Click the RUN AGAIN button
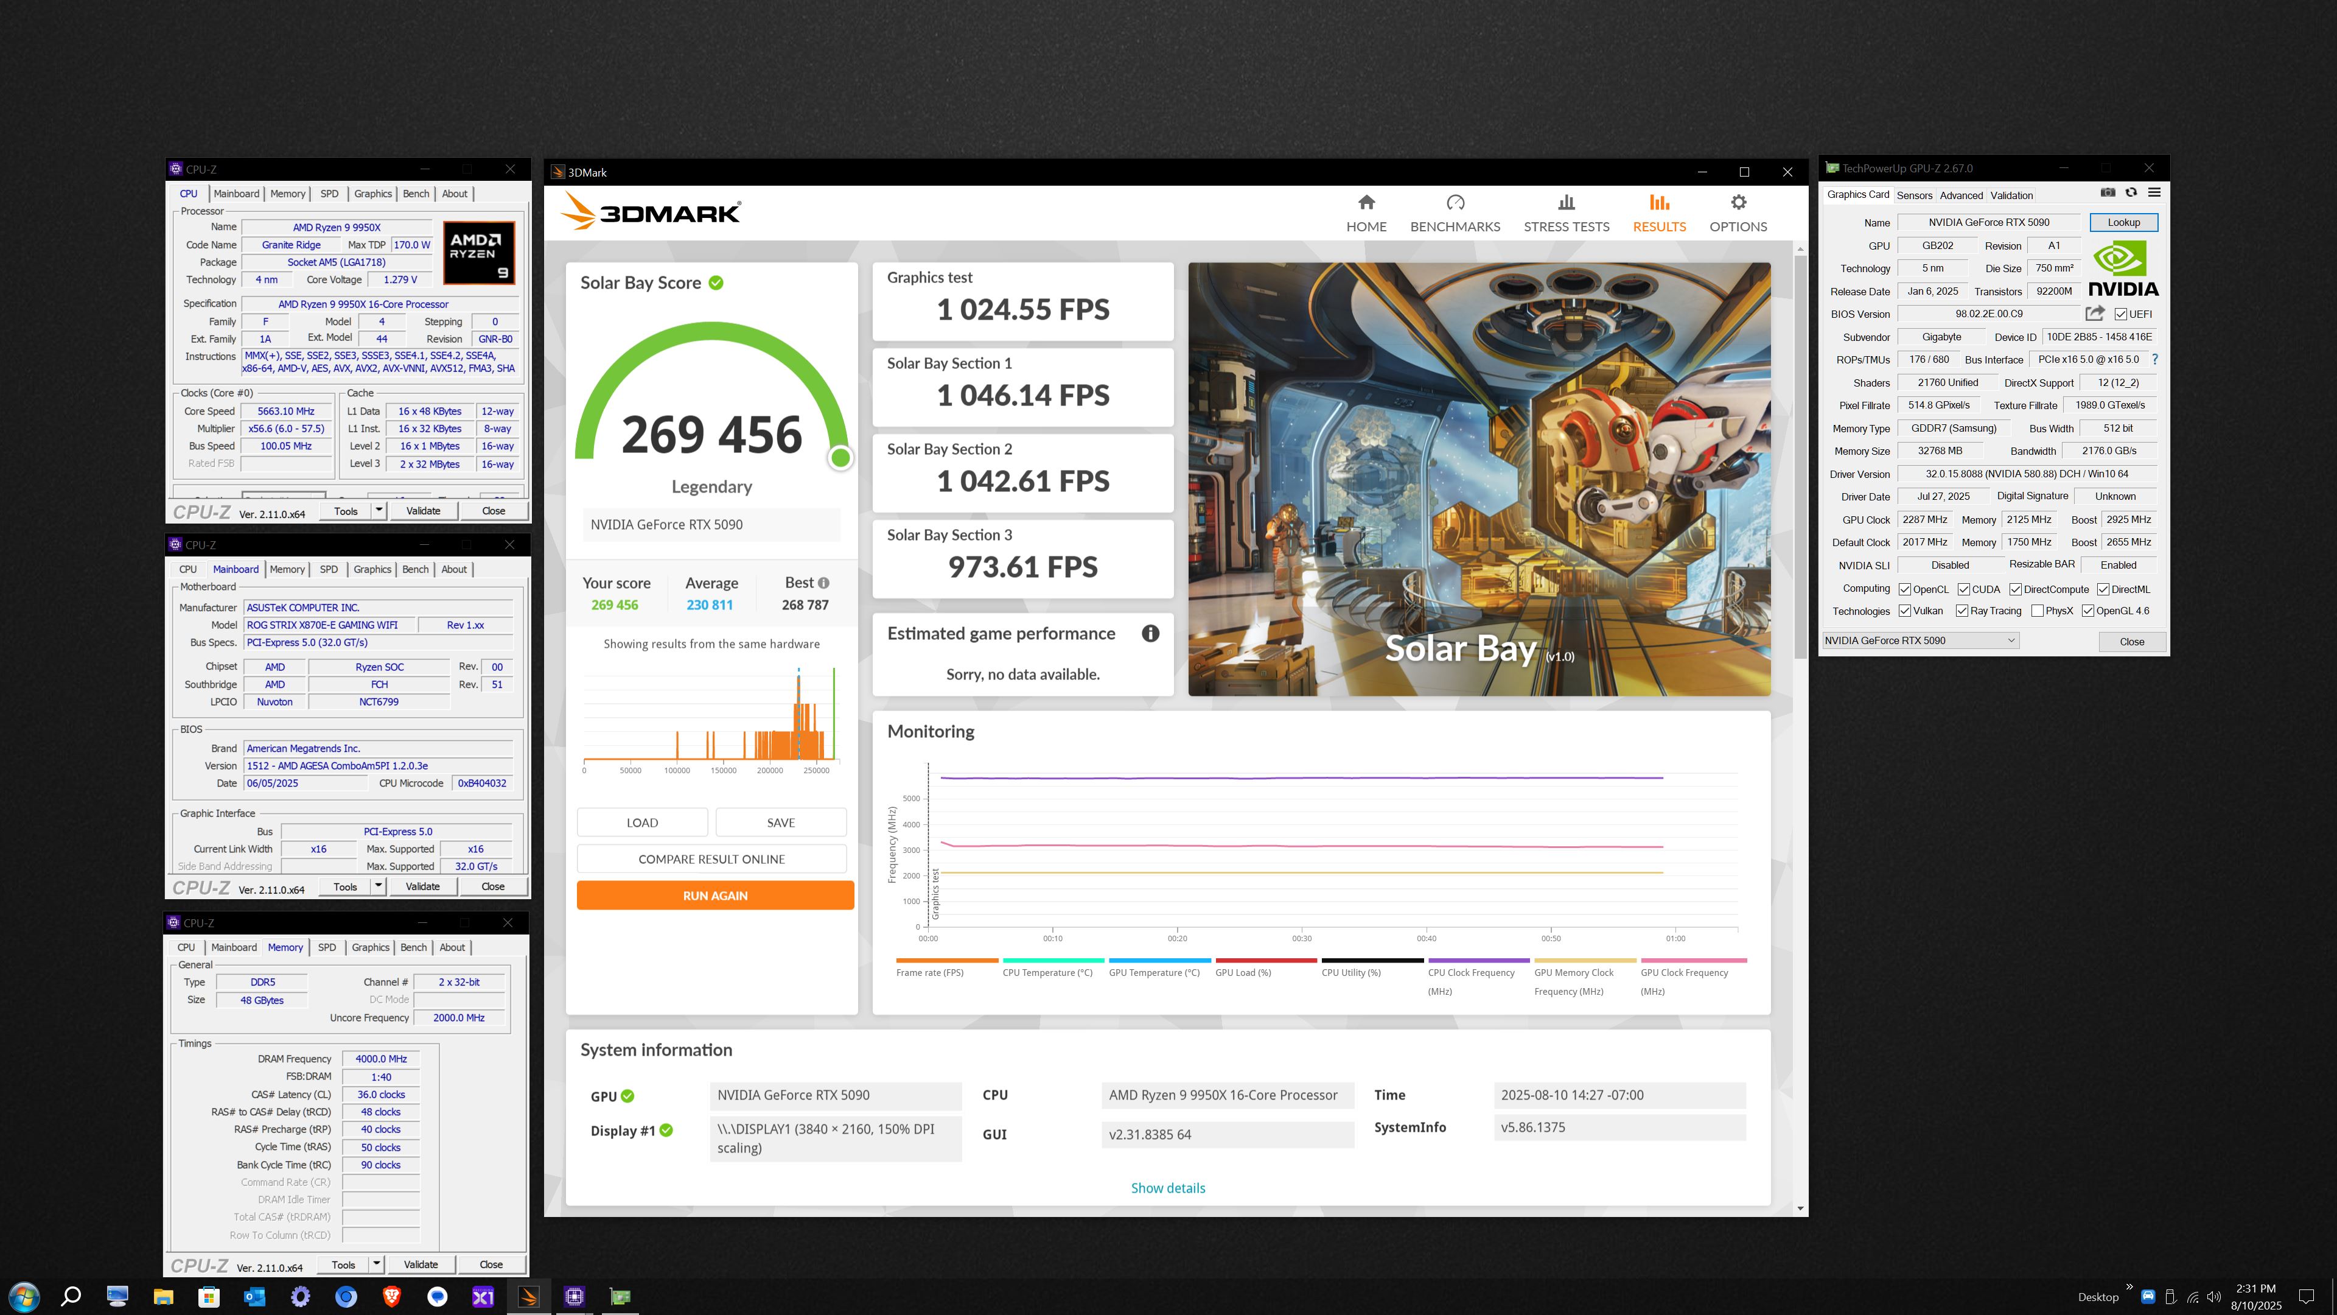 coord(715,895)
